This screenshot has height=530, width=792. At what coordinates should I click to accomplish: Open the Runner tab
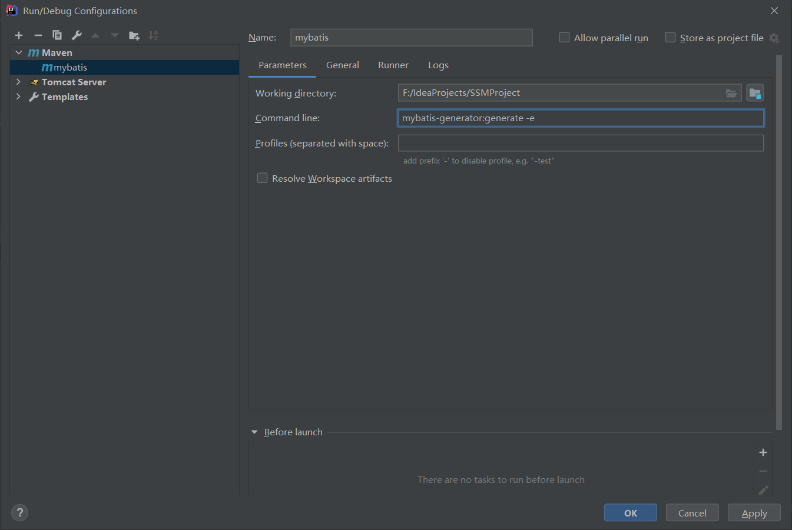tap(393, 65)
